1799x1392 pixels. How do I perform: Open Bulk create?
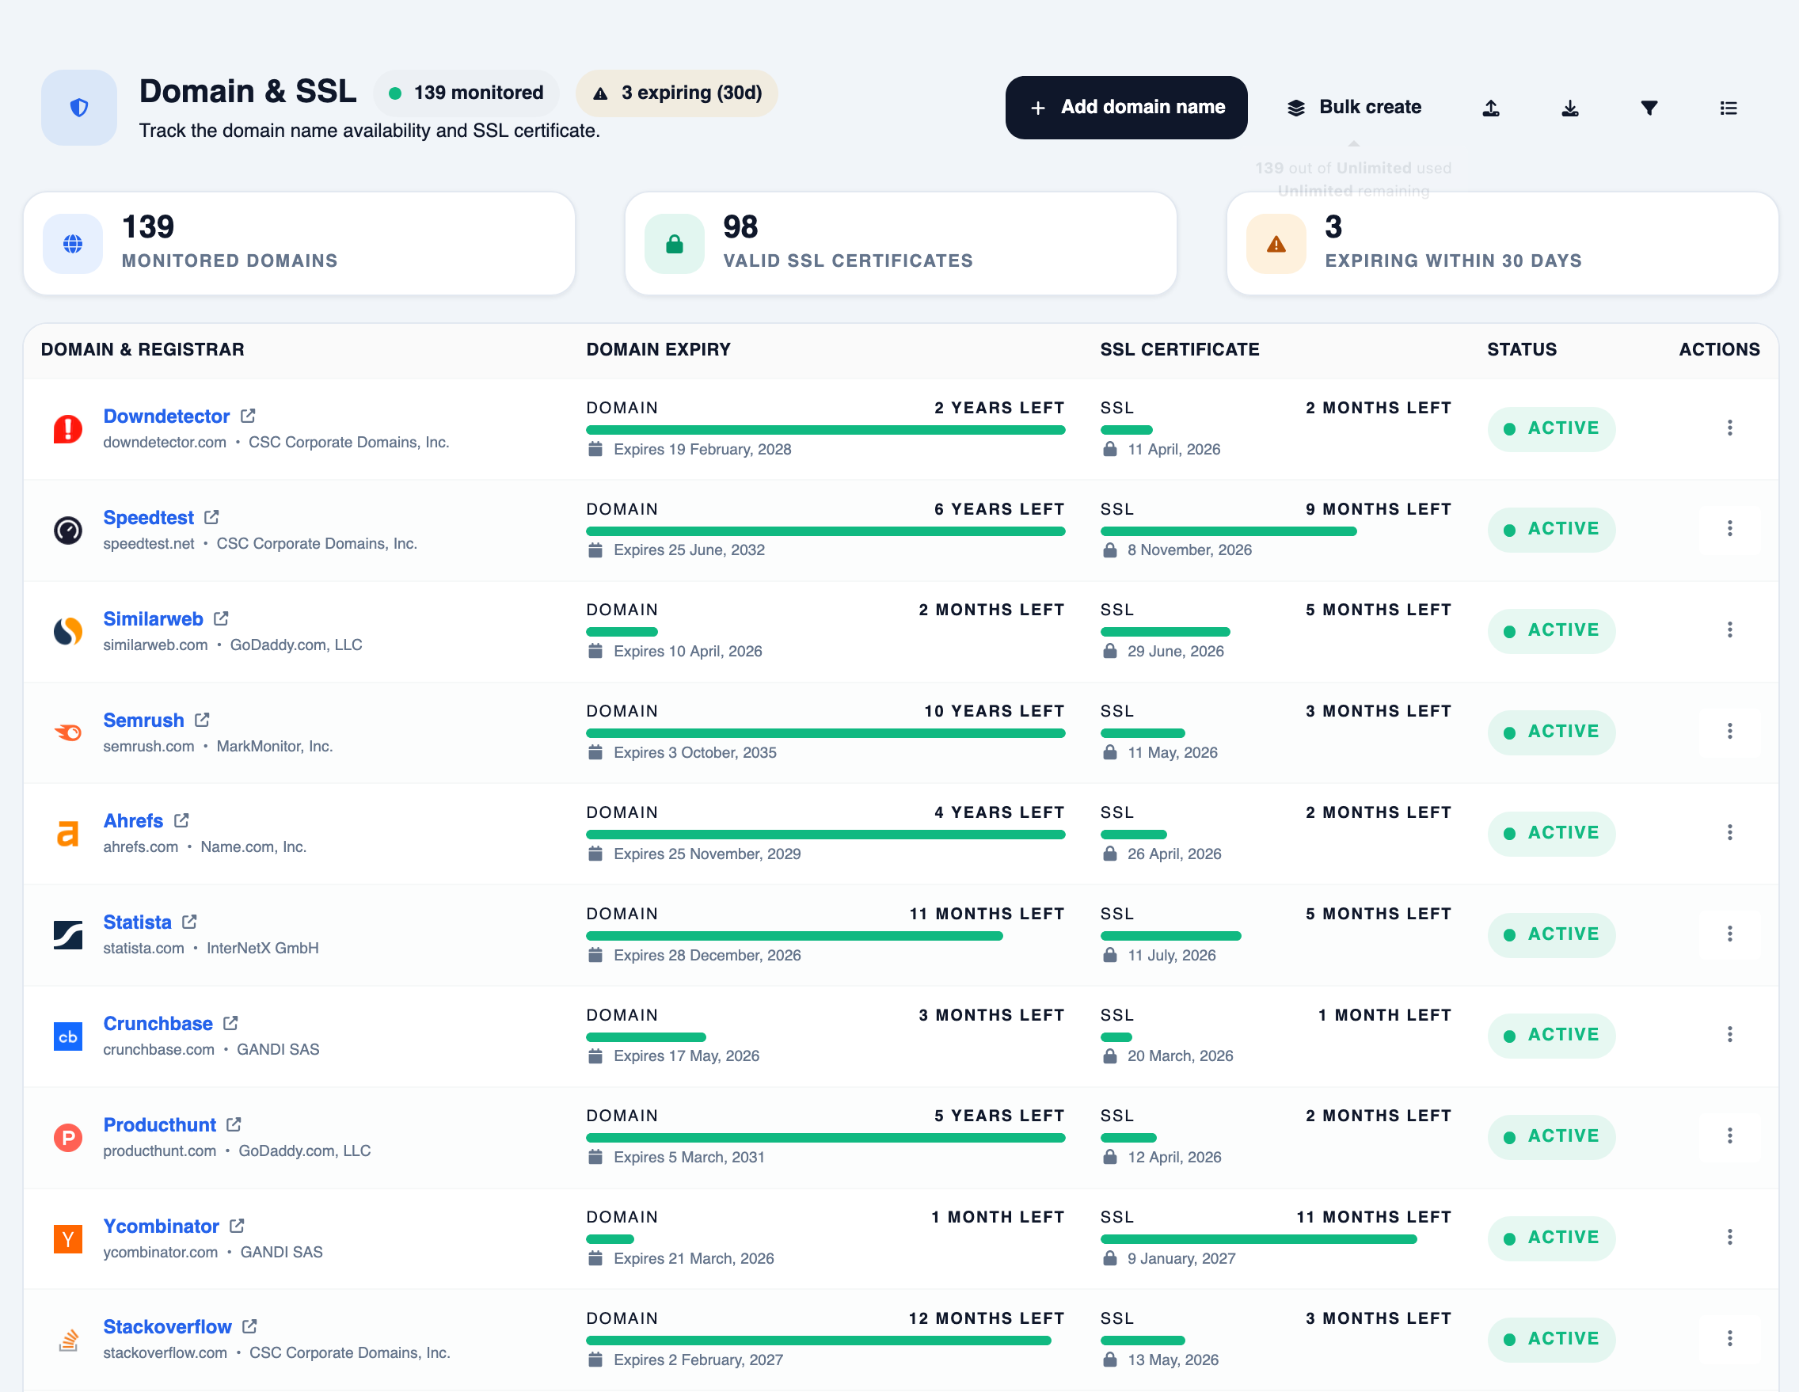(x=1354, y=107)
